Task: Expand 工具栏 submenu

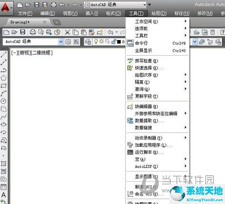Action: pyautogui.click(x=157, y=36)
